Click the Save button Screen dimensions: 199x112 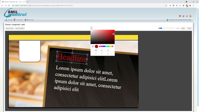pyautogui.click(x=183, y=28)
